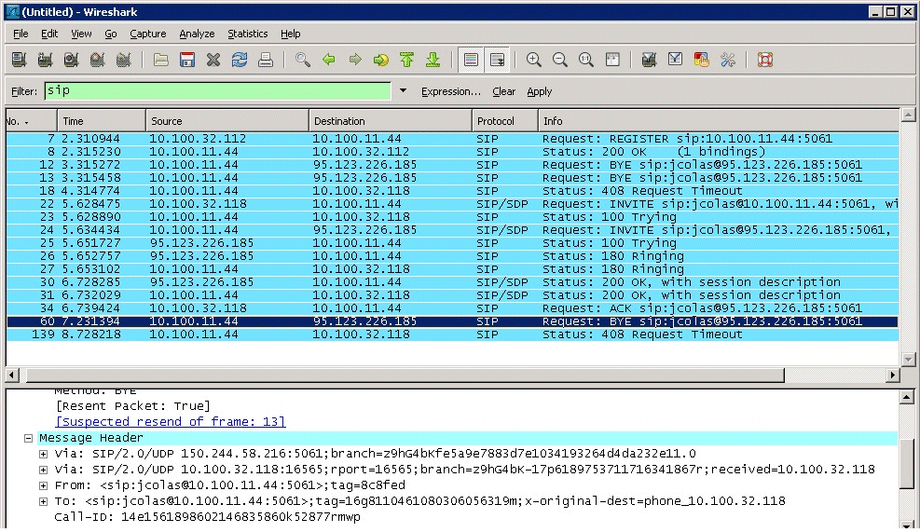
Task: Zoom out toolbar icon
Action: coord(560,60)
